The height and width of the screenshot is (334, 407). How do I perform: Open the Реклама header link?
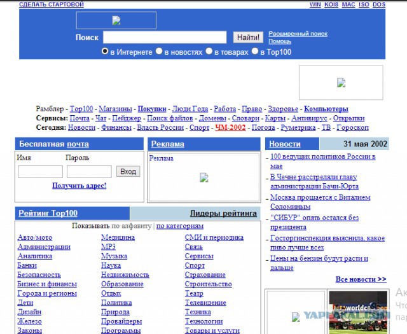click(x=167, y=144)
